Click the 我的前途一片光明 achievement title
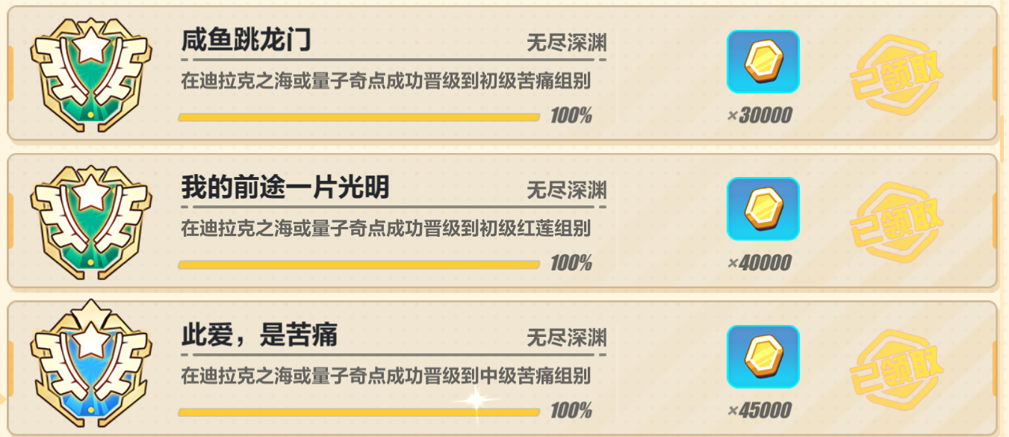This screenshot has width=1009, height=437. (x=285, y=188)
